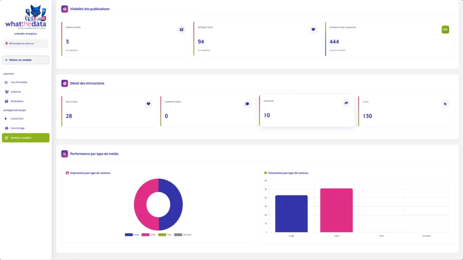Open Vues & Clics metrics page

[x=17, y=119]
